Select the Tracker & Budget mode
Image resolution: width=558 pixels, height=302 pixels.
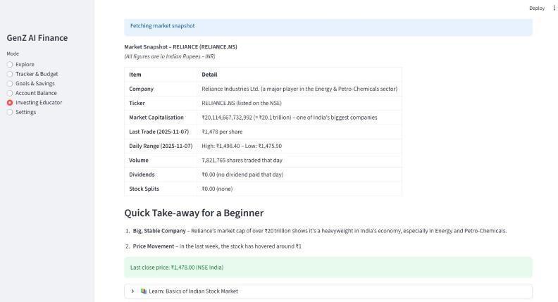point(10,74)
